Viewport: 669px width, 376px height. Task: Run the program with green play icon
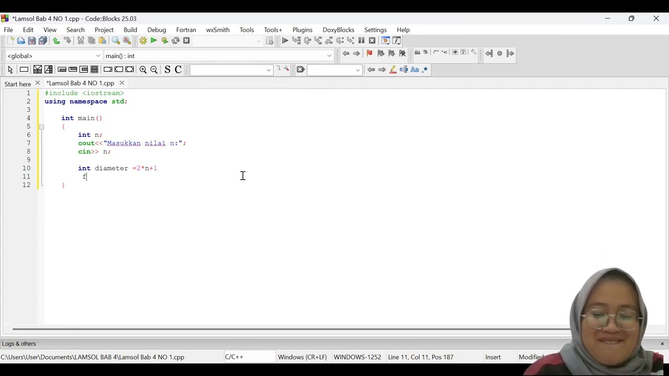(154, 41)
